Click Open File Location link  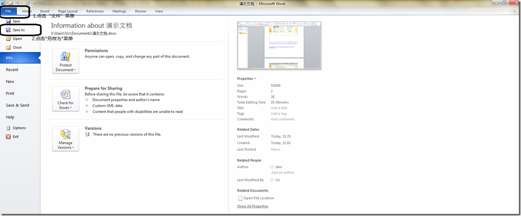coord(256,198)
